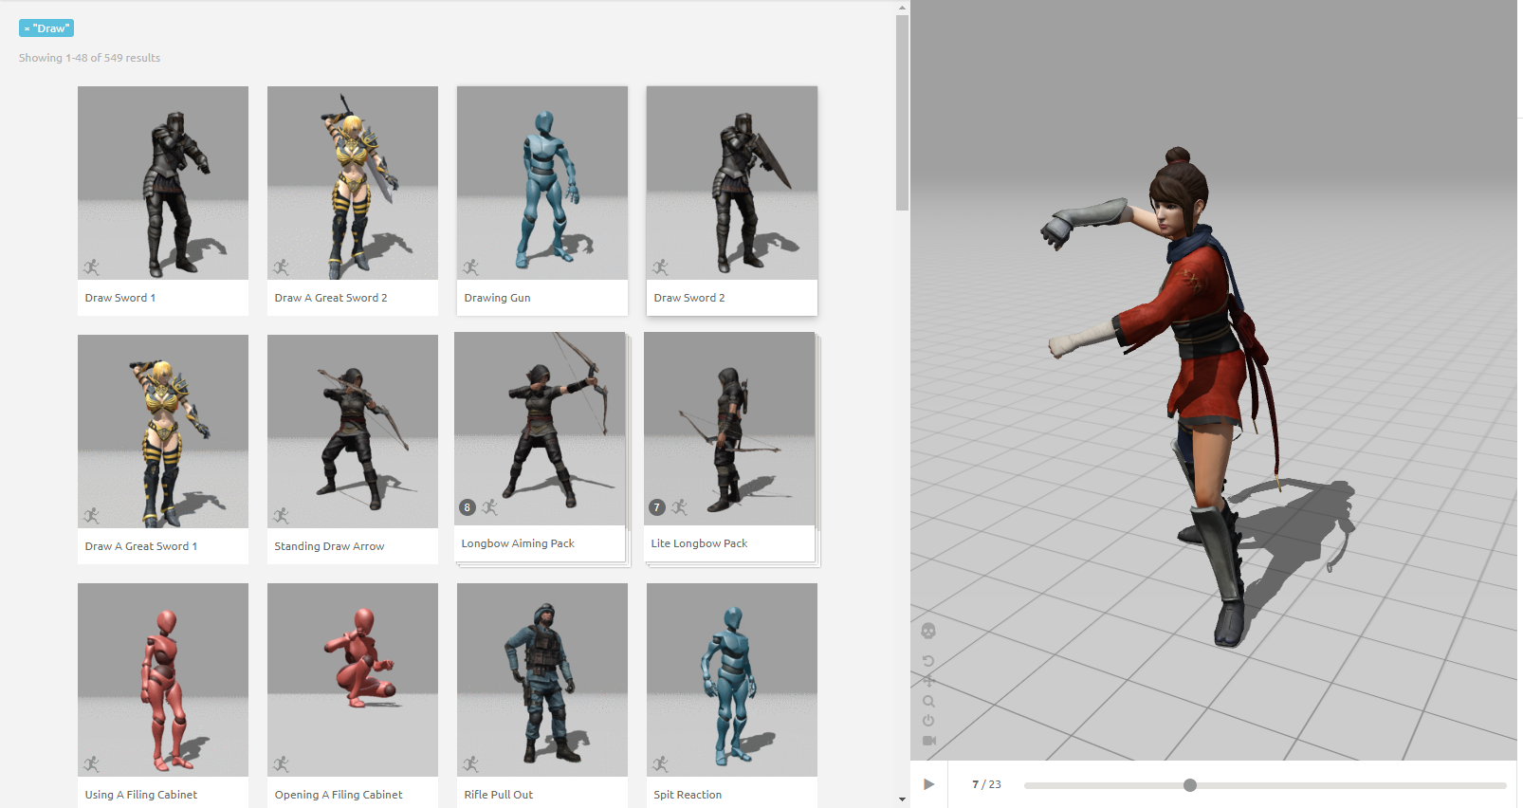Click running-man icon on Standing Draw Arrow card
The image size is (1523, 808).
(281, 516)
